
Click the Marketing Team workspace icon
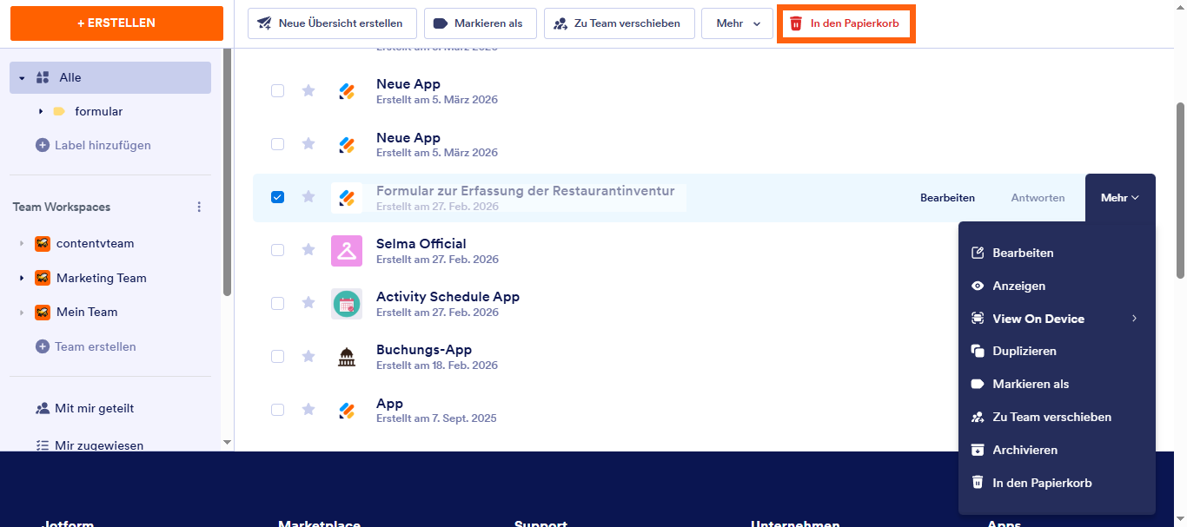pyautogui.click(x=43, y=278)
